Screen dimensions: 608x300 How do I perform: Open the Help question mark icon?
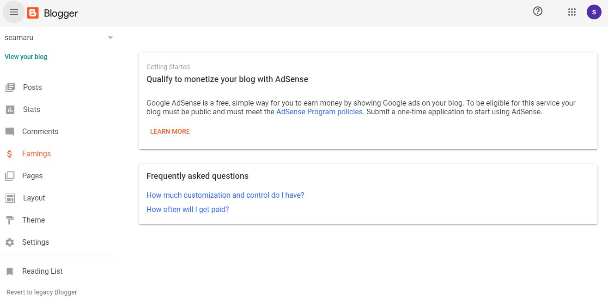538,12
